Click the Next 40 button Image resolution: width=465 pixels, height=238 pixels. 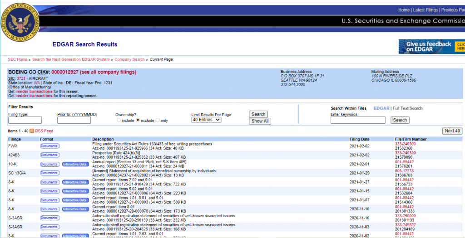pos(452,131)
